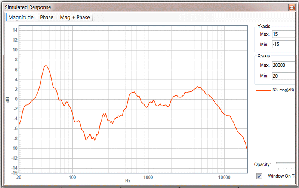The width and height of the screenshot is (299, 188).
Task: Click the curve's highest peak near 7 dB
Action: coord(46,66)
